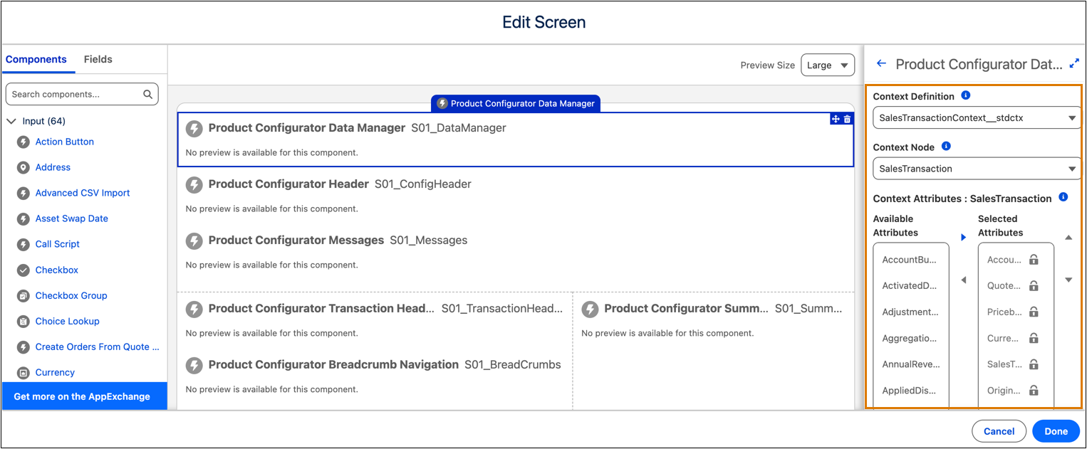The width and height of the screenshot is (1087, 449).
Task: Select Adjustment… in Available Attributes
Action: [910, 312]
